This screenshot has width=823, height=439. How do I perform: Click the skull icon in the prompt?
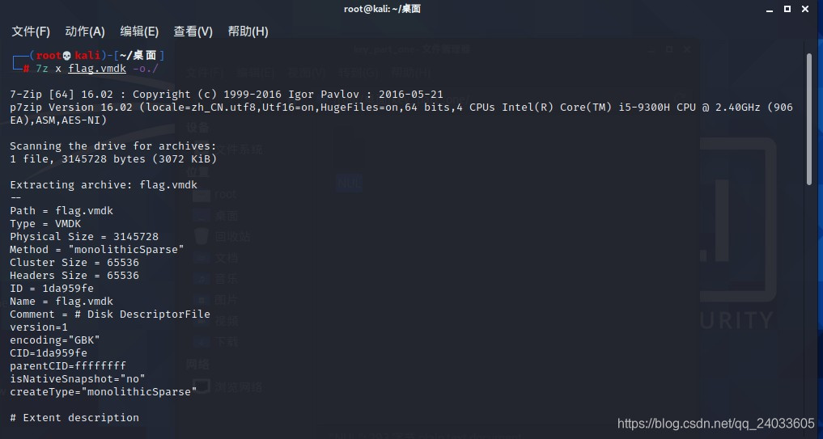tap(66, 56)
